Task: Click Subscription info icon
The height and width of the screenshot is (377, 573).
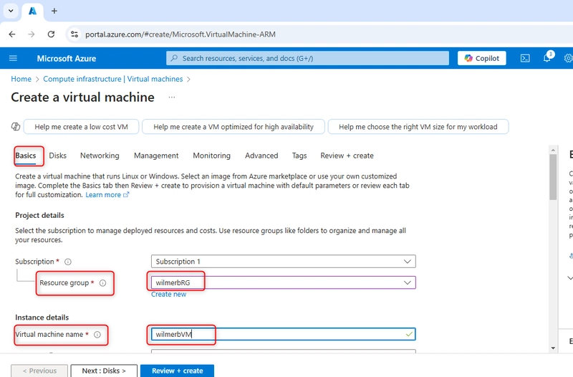Action: point(68,262)
